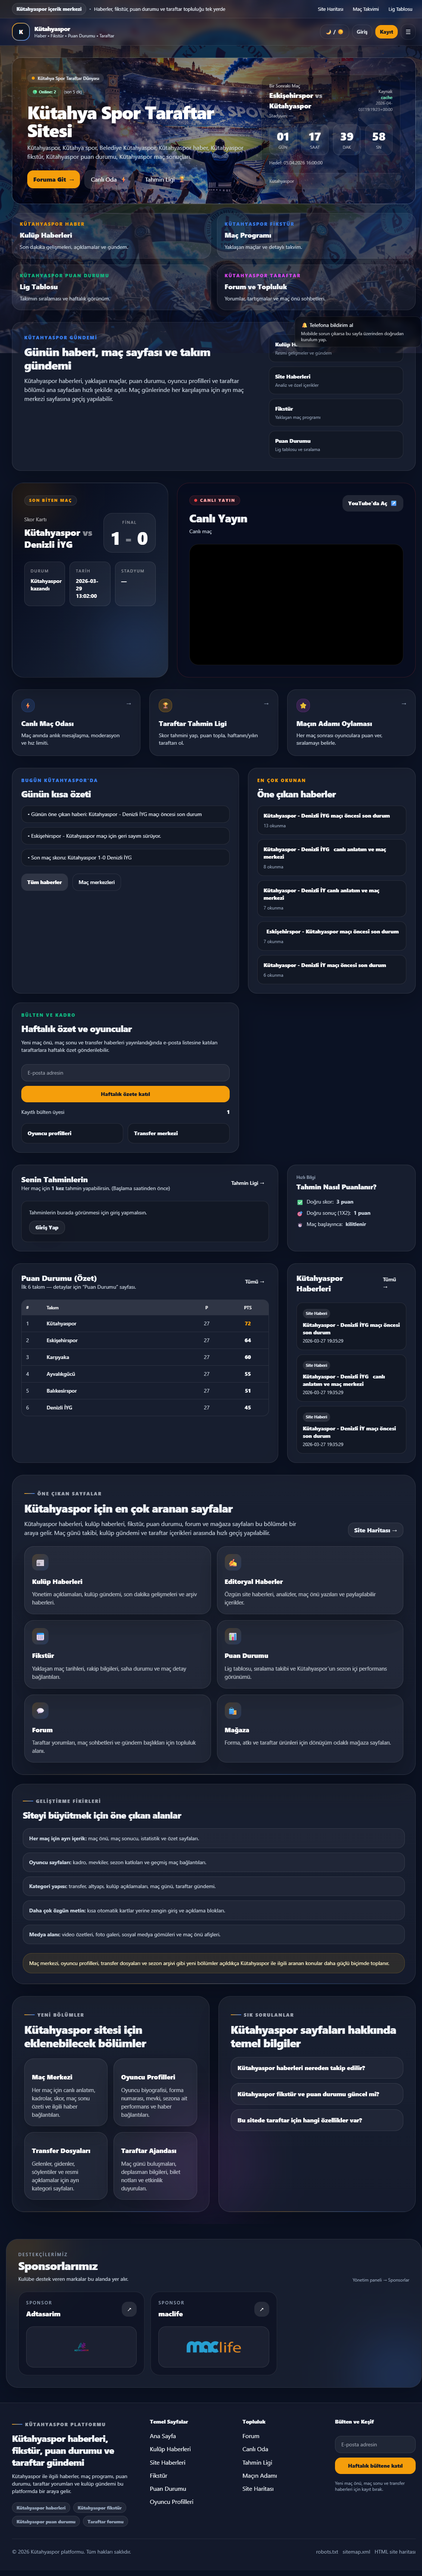Click the Giriş header button
This screenshot has height=2576, width=422.
362,32
